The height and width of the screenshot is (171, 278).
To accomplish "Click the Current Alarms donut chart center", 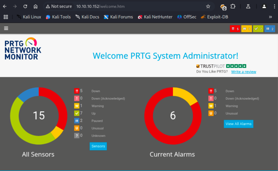I will point(173,116).
